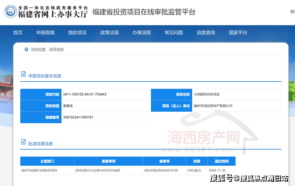Image resolution: width=295 pixels, height=186 pixels.
Task: Click the 报建编号 value 3501022411200101
Action: pyautogui.click(x=78, y=117)
